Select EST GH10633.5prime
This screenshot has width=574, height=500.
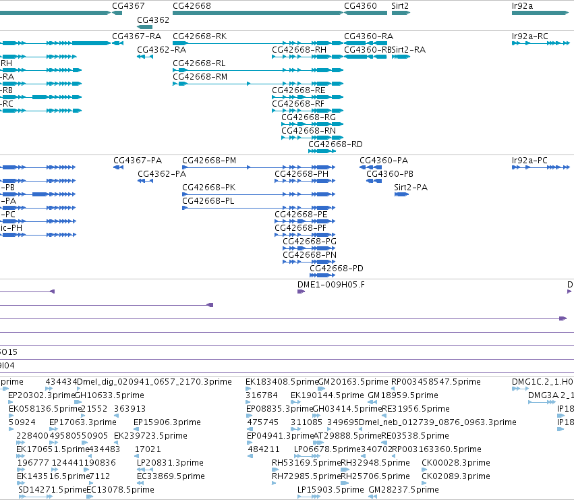(x=78, y=402)
